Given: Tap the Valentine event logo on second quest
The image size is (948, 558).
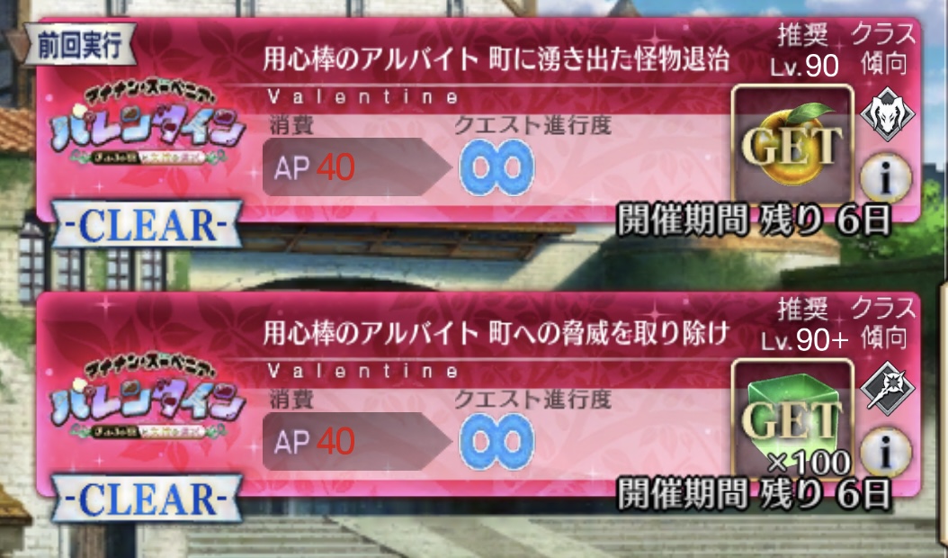Looking at the screenshot, I should 148,396.
